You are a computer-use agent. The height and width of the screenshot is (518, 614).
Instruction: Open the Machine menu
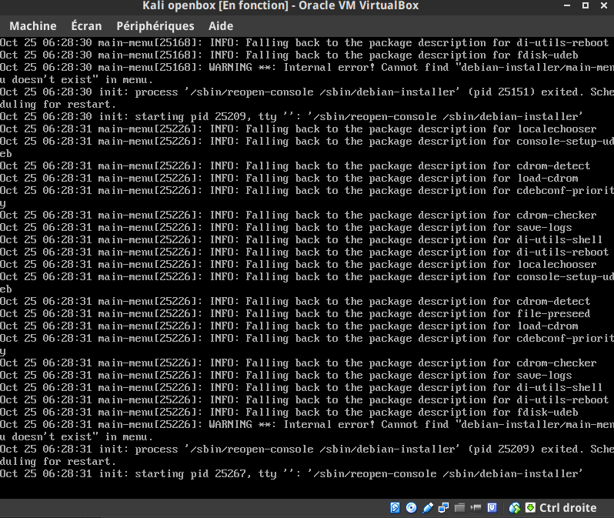tap(33, 26)
